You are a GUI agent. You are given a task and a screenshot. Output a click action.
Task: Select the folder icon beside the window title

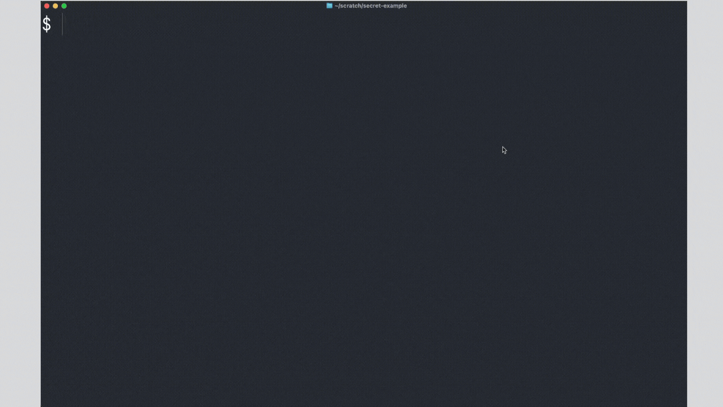[329, 6]
